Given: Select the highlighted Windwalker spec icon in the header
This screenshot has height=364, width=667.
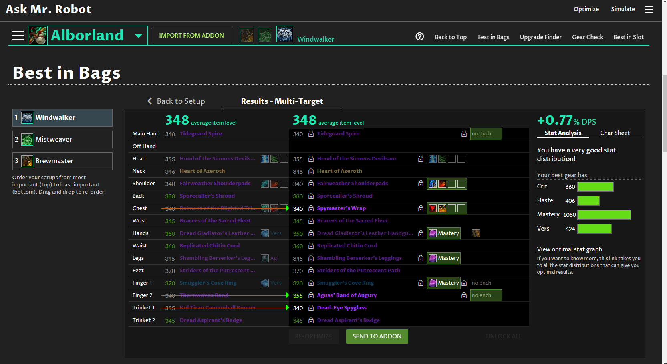Looking at the screenshot, I should pyautogui.click(x=285, y=34).
